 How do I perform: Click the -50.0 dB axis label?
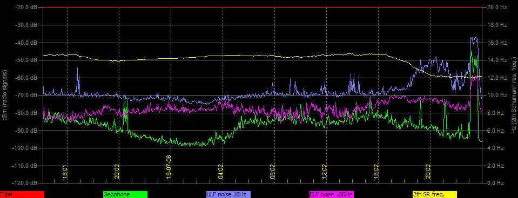(26, 60)
